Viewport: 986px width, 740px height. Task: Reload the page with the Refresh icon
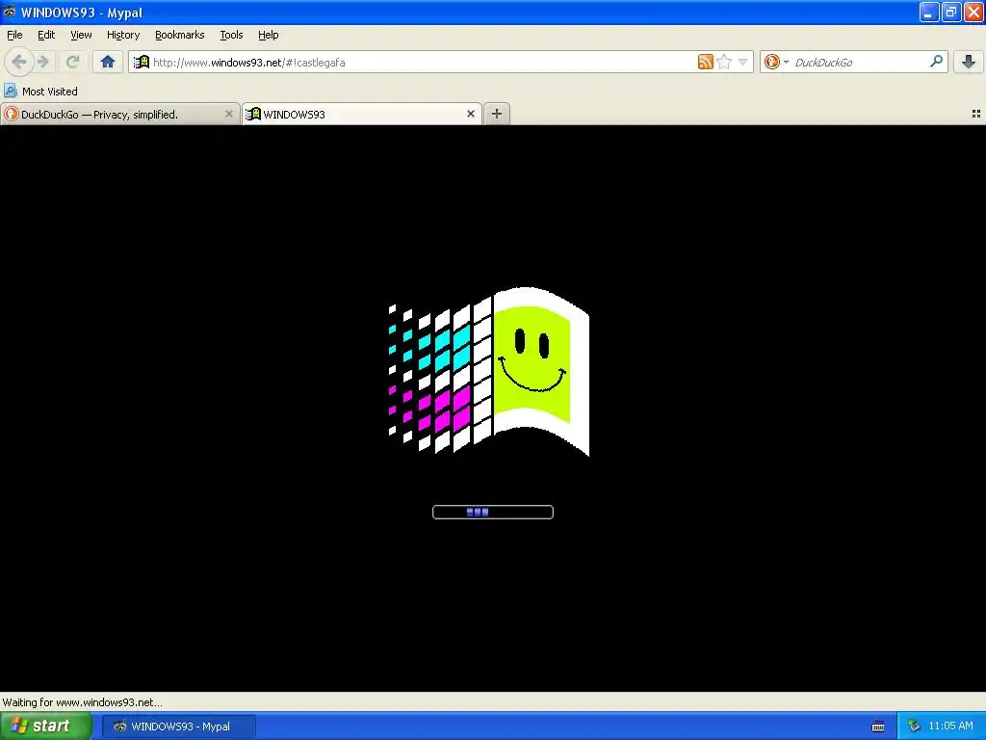73,62
